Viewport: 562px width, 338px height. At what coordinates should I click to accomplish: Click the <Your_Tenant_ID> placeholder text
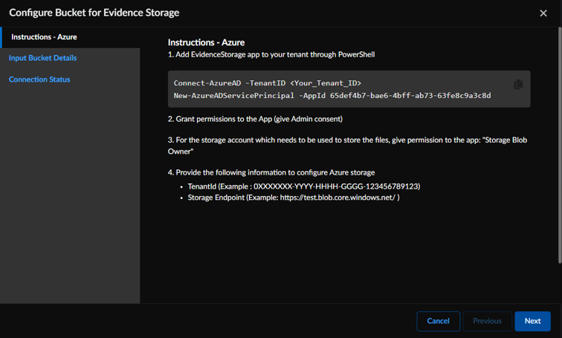click(326, 83)
